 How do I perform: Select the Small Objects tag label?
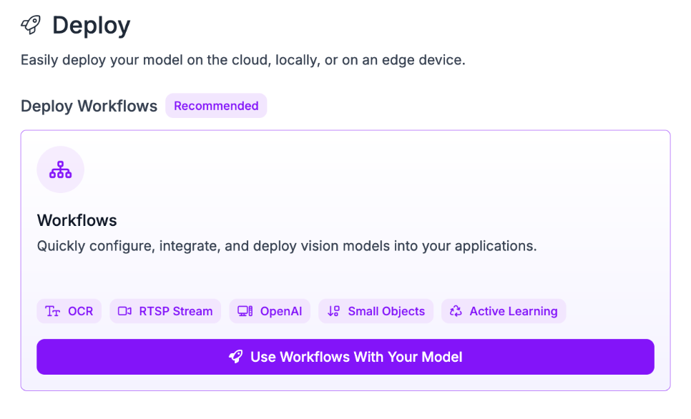point(386,311)
